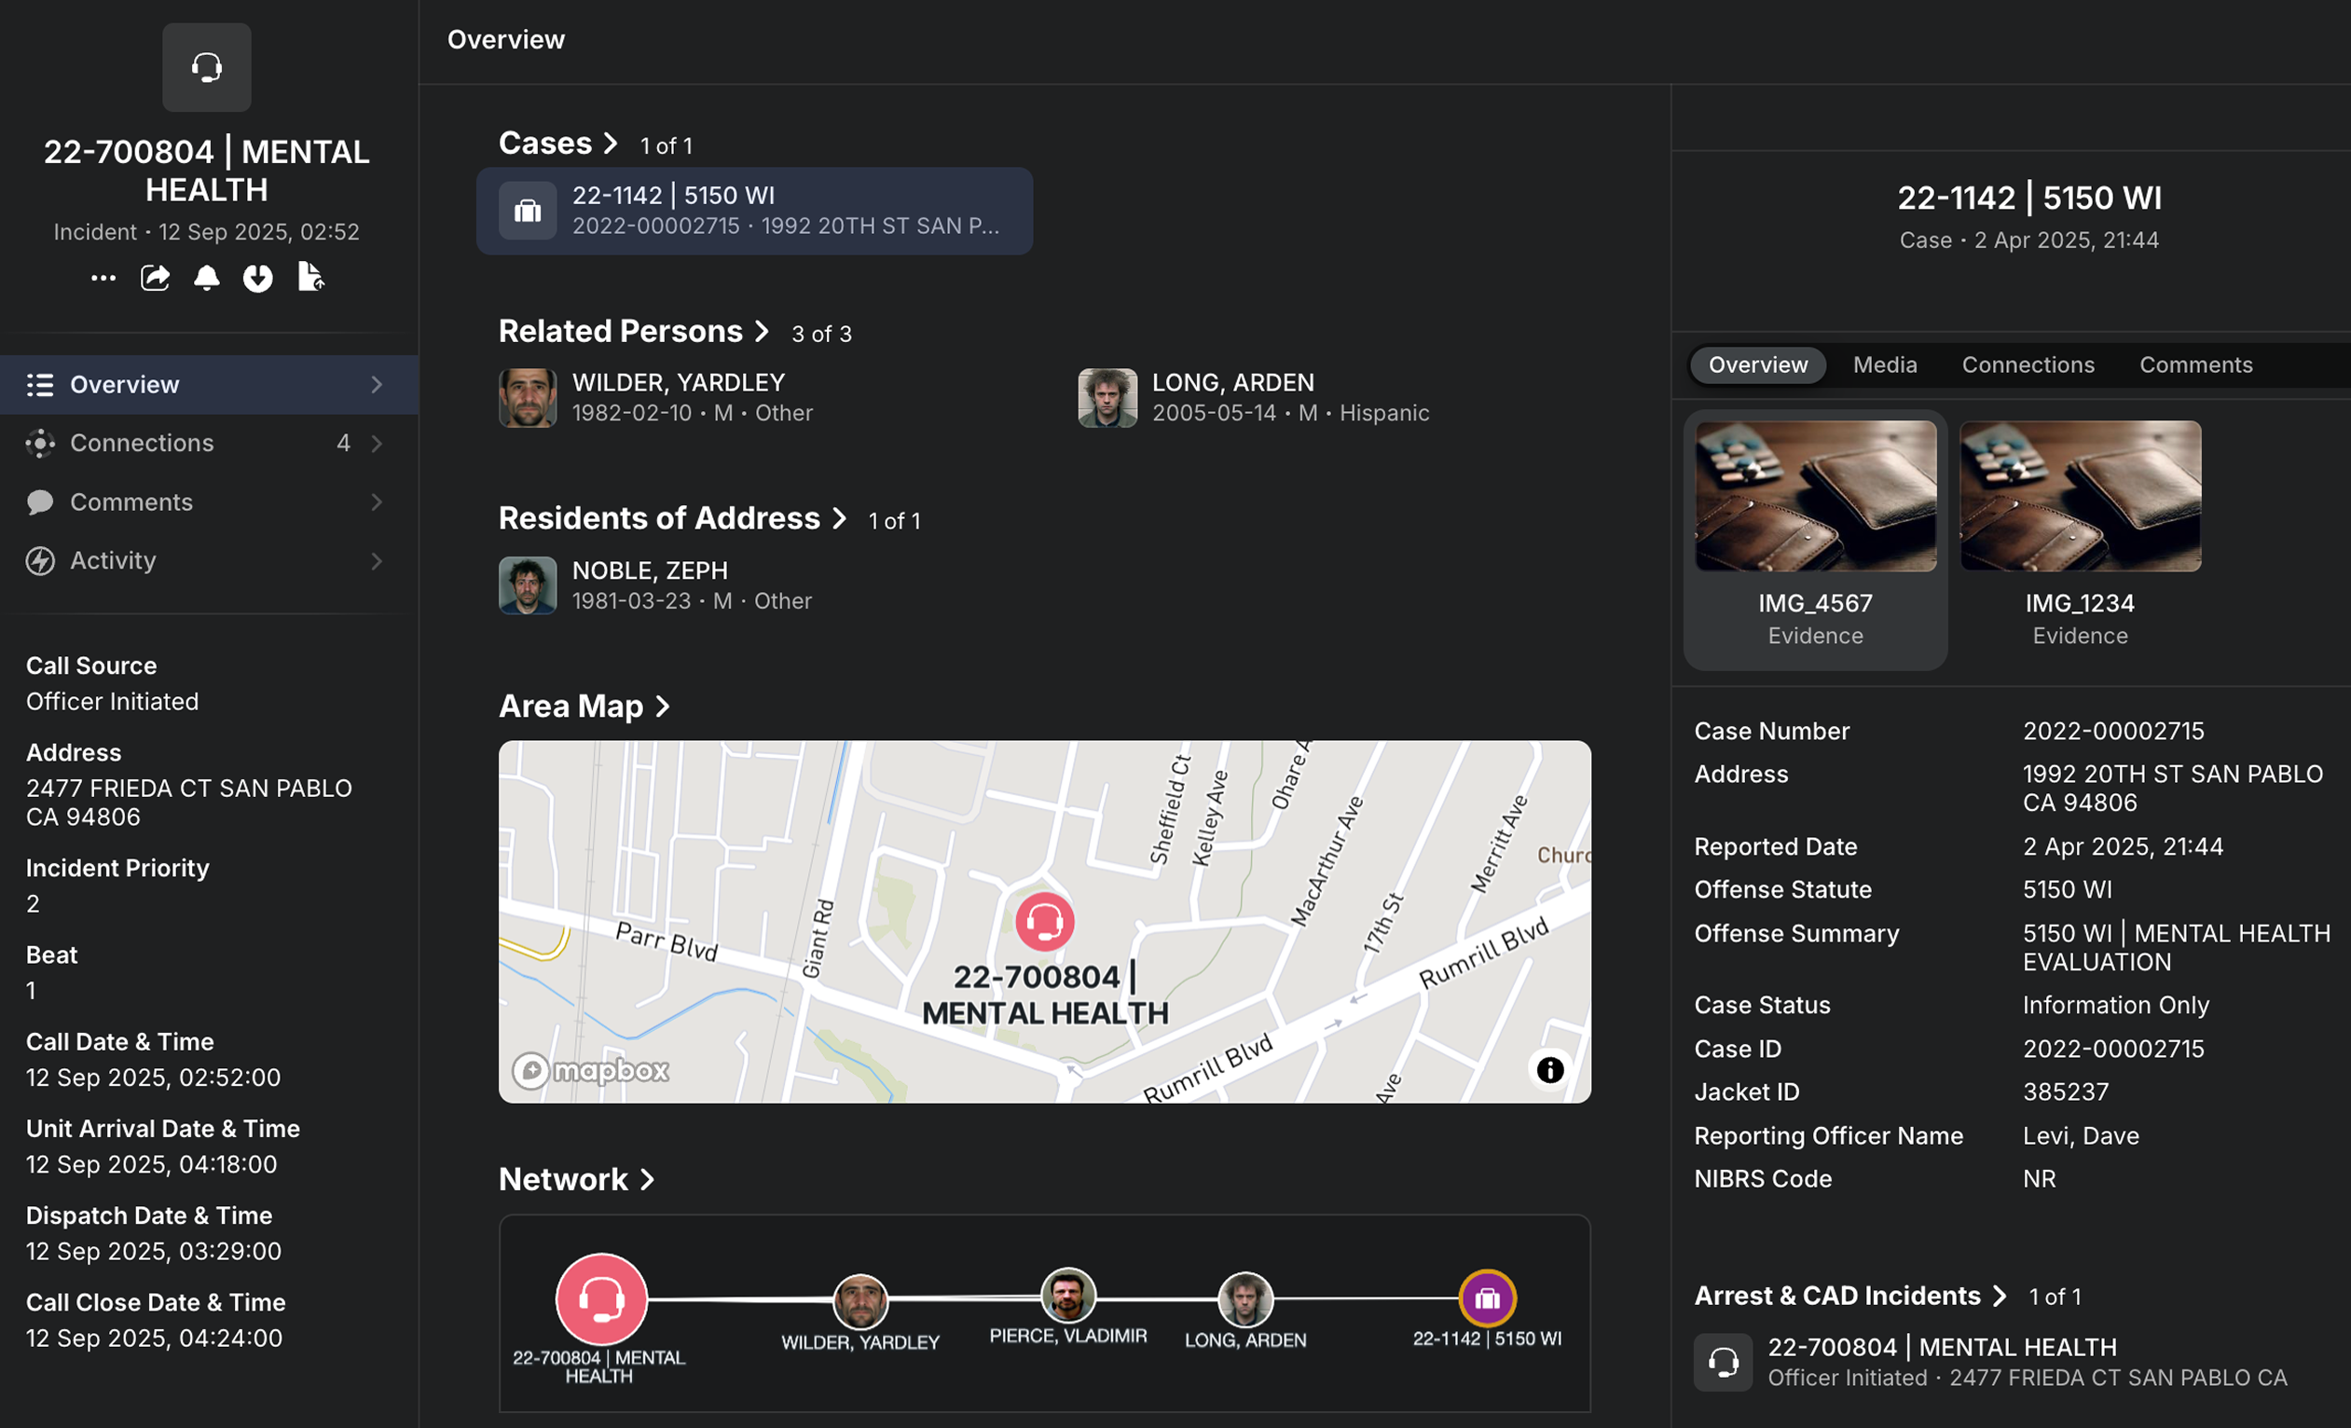This screenshot has width=2351, height=1428.
Task: Click the export document icon
Action: (x=310, y=278)
